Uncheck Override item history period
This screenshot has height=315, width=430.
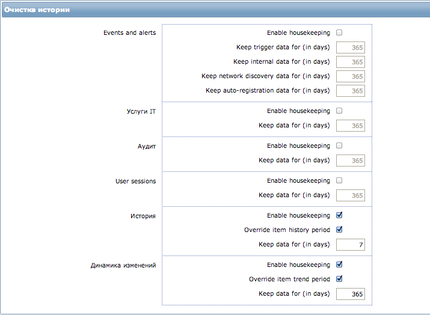coord(339,230)
